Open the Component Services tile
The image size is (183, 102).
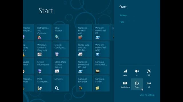(x=29, y=83)
